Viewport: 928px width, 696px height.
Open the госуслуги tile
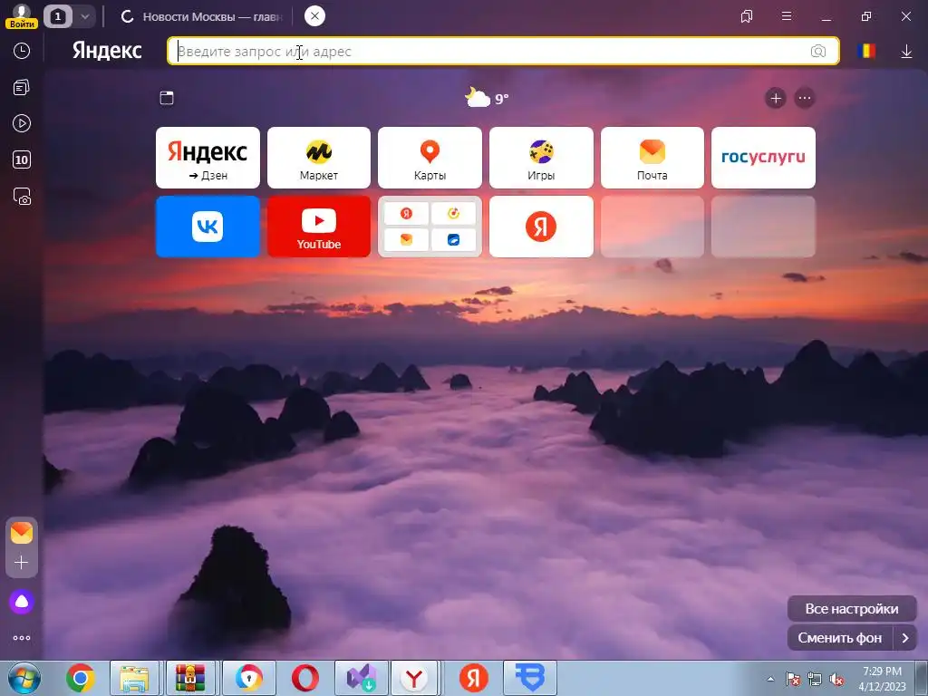tap(763, 158)
